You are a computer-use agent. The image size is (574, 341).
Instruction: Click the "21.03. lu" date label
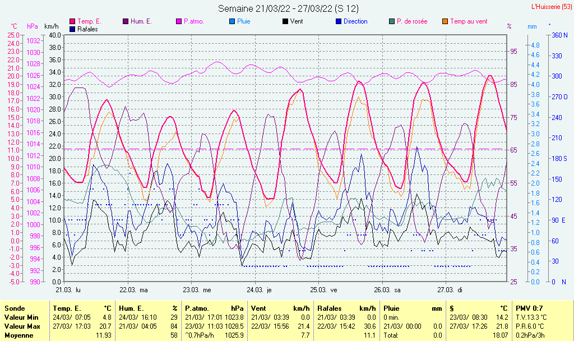68,290
